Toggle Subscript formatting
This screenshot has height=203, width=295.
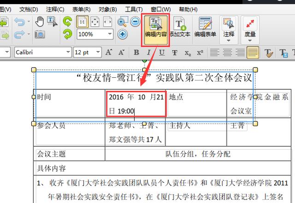tap(188, 53)
